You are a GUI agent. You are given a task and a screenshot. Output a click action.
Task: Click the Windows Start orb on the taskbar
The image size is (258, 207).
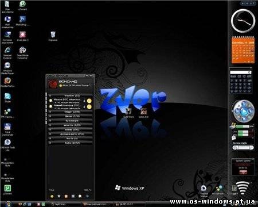point(8,204)
